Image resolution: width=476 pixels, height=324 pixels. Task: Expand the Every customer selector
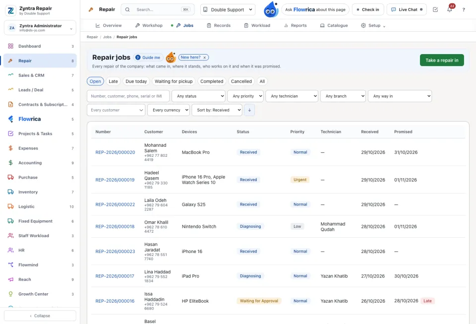point(116,110)
